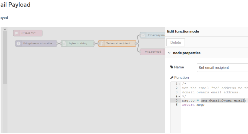Fold the comment block at line 1

(x=179, y=84)
